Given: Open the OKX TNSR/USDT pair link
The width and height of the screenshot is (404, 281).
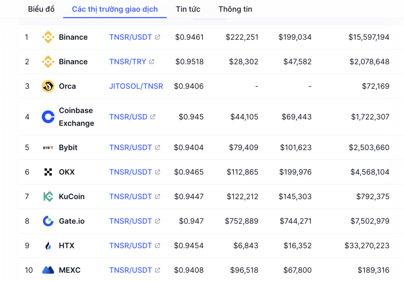Looking at the screenshot, I should pyautogui.click(x=130, y=172).
